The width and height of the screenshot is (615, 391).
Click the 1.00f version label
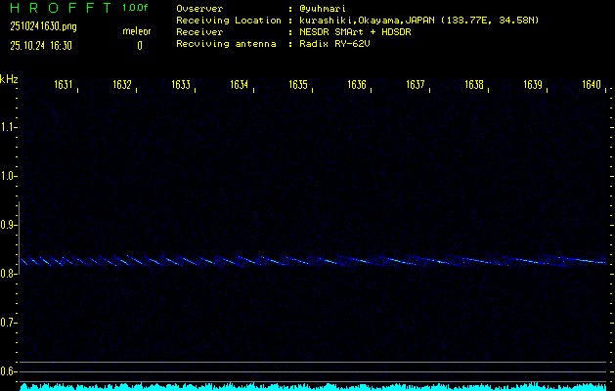point(136,8)
